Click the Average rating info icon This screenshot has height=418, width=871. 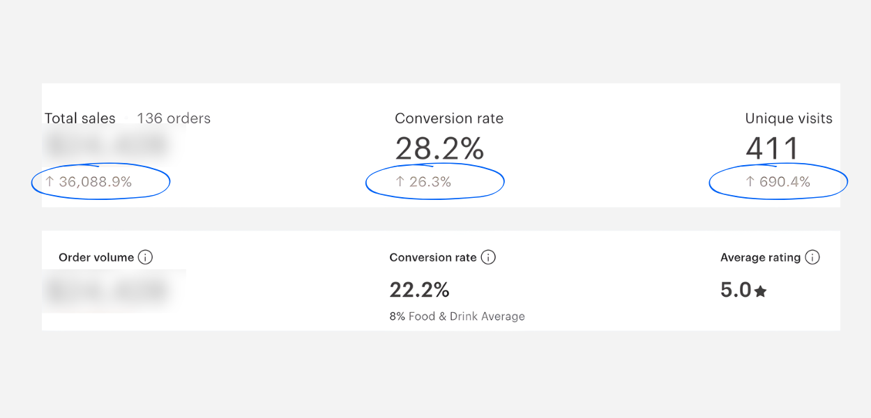pos(812,257)
